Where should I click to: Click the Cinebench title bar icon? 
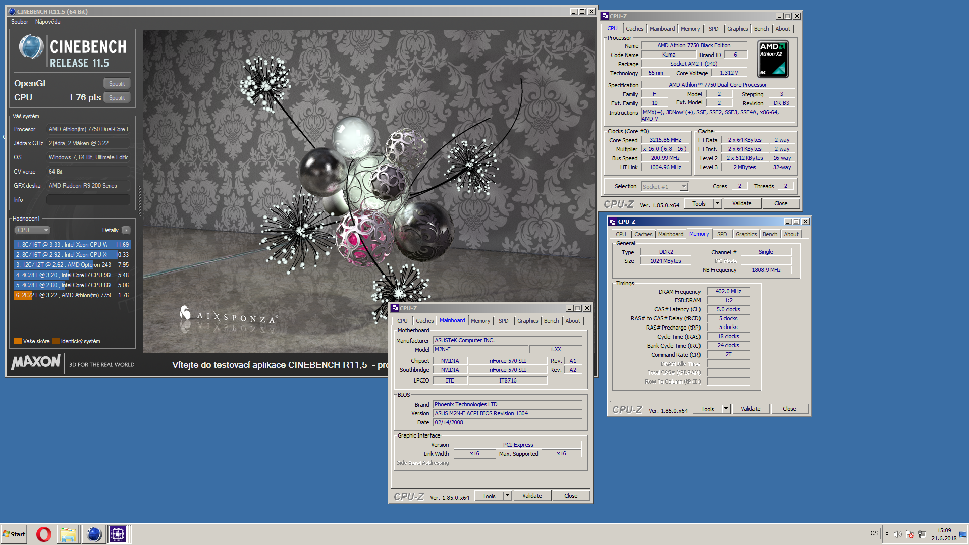tap(12, 11)
